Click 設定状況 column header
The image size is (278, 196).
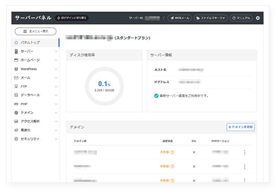pyautogui.click(x=168, y=141)
